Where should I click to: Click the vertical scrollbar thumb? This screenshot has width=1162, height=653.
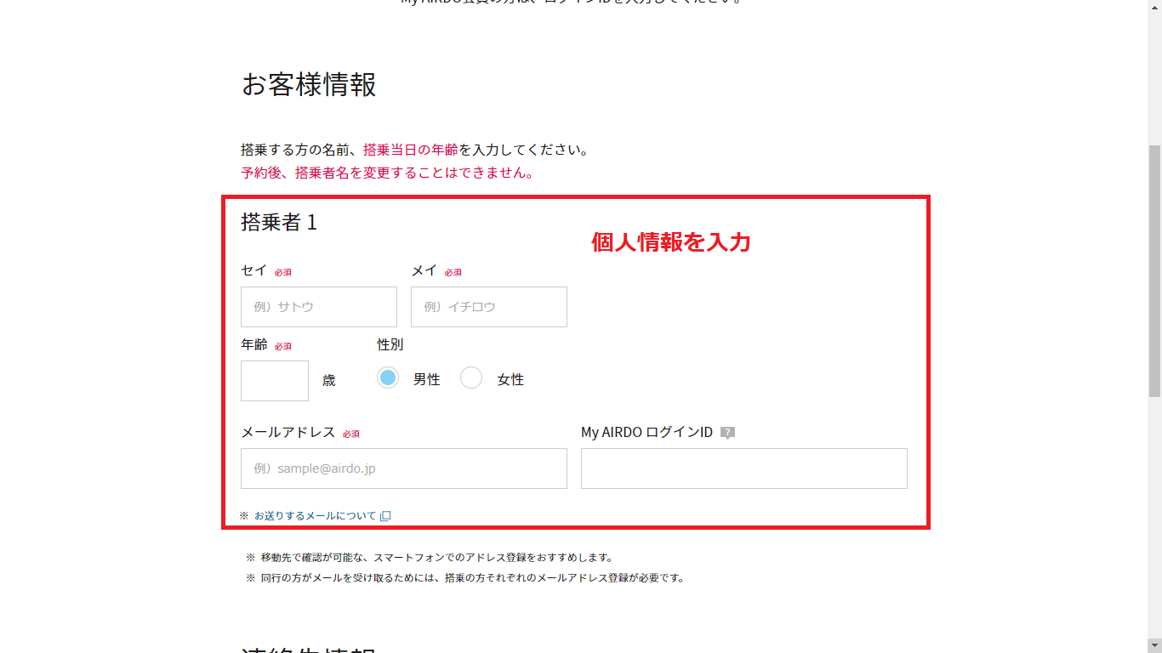click(1154, 270)
